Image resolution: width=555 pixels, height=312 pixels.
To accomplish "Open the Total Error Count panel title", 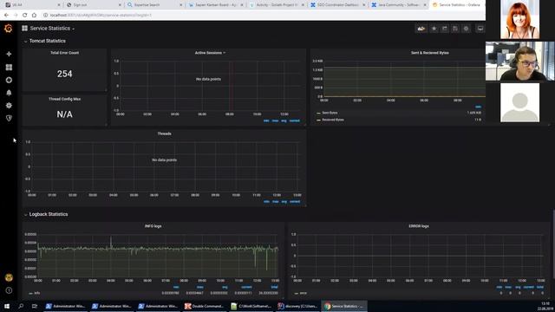I will tap(64, 53).
